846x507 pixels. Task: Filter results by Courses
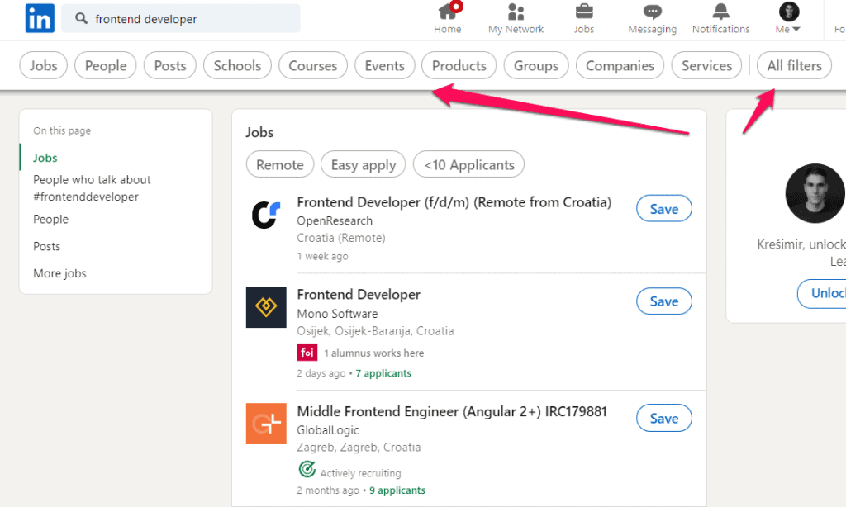313,66
